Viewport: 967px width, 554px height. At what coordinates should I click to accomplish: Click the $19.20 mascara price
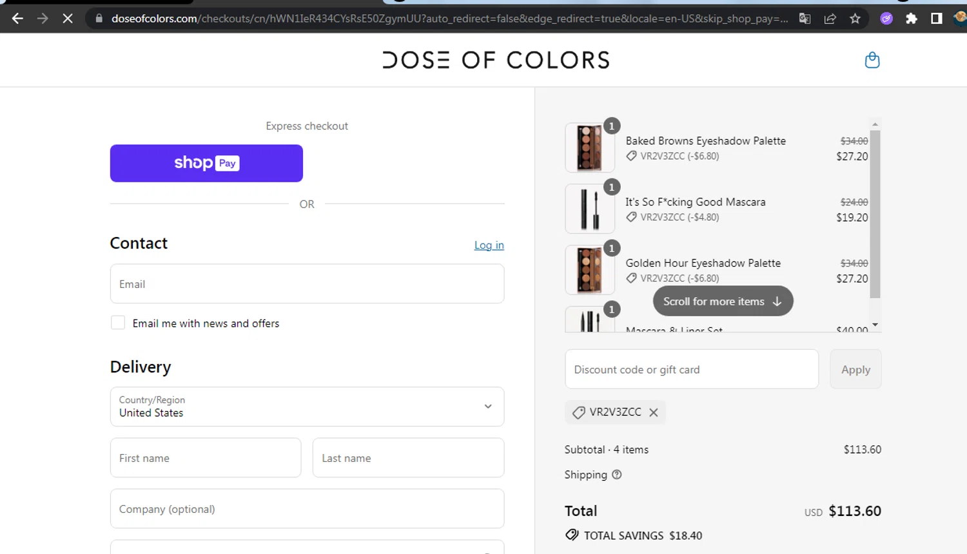[852, 218]
